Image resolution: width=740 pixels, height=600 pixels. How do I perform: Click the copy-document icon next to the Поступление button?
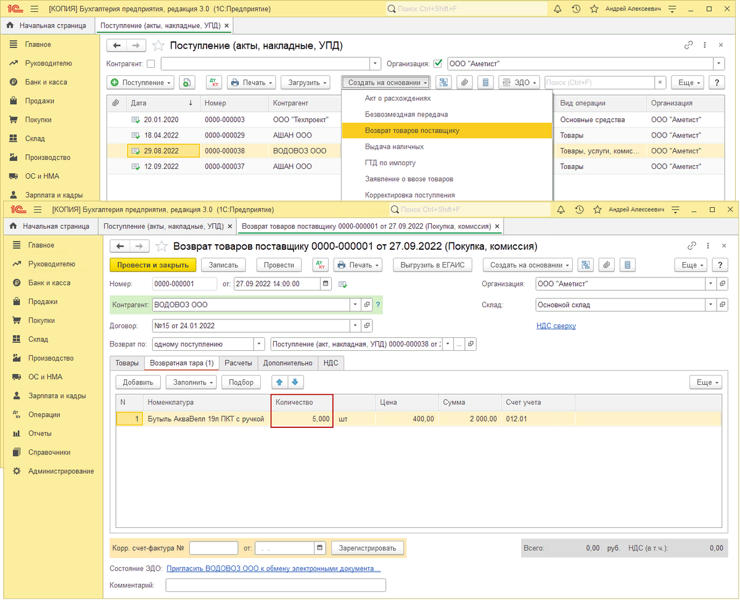click(186, 83)
